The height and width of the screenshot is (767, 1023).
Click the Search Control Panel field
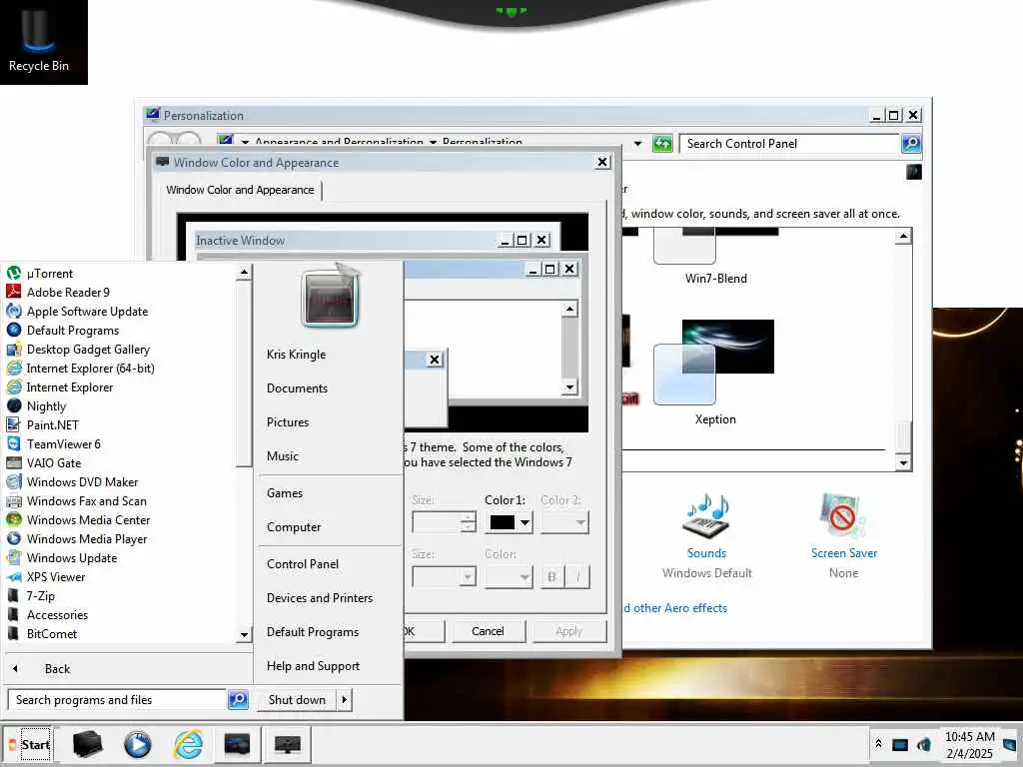click(790, 144)
